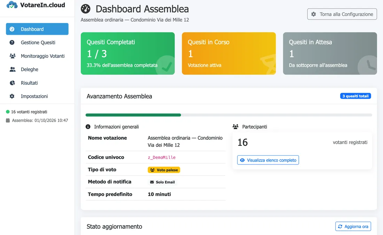Image resolution: width=383 pixels, height=235 pixels.
Task: Click the Impostazioni gear icon
Action: tap(12, 96)
